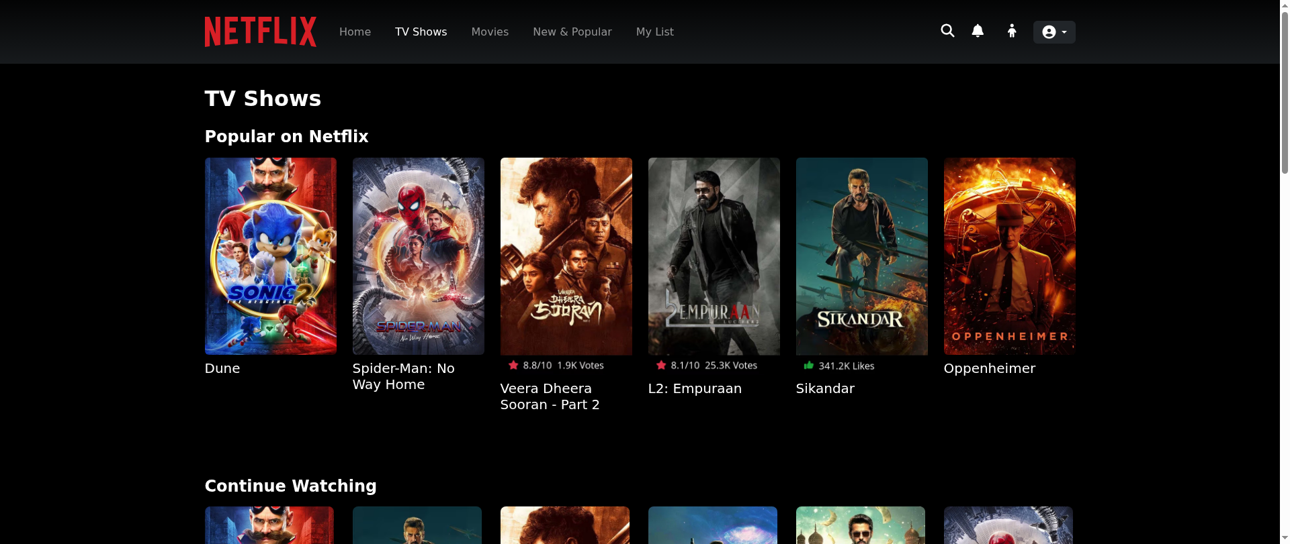Click the Continue Watching heading

pos(291,486)
